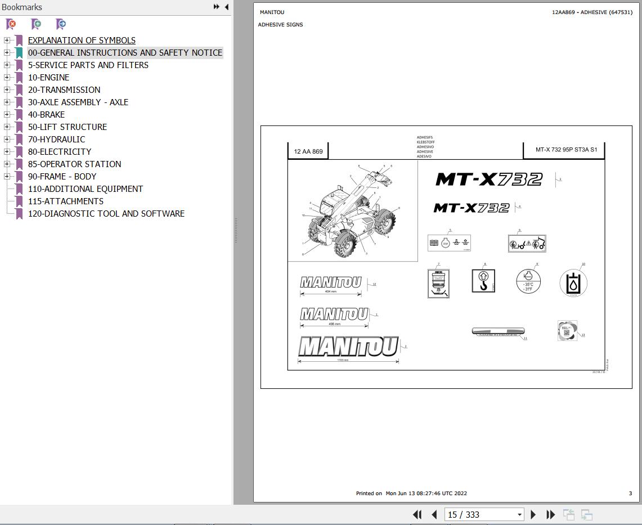Open the 85-OPERATOR STATION bookmark
The width and height of the screenshot is (642, 525).
tap(74, 164)
